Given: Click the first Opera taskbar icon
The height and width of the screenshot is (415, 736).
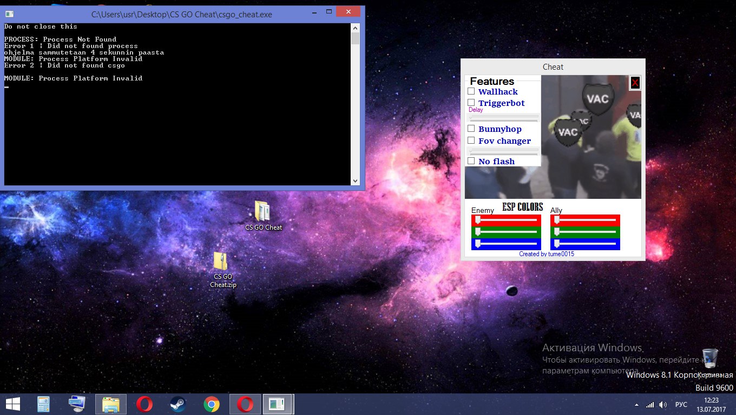Looking at the screenshot, I should click(144, 404).
